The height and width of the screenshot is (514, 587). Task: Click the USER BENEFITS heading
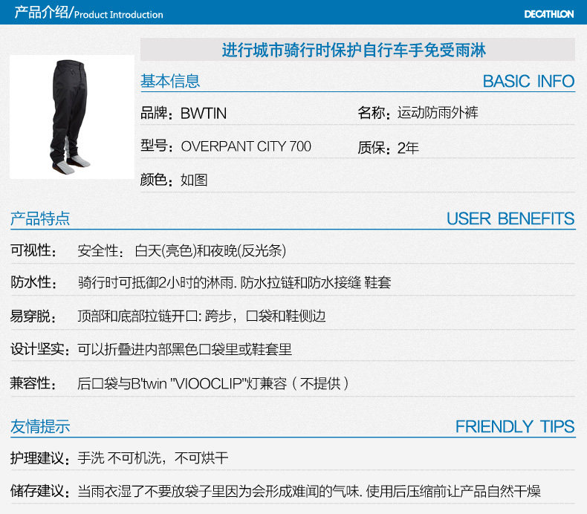tap(510, 218)
